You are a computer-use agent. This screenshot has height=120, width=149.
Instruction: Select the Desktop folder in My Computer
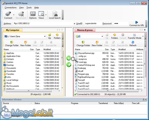click(10, 65)
